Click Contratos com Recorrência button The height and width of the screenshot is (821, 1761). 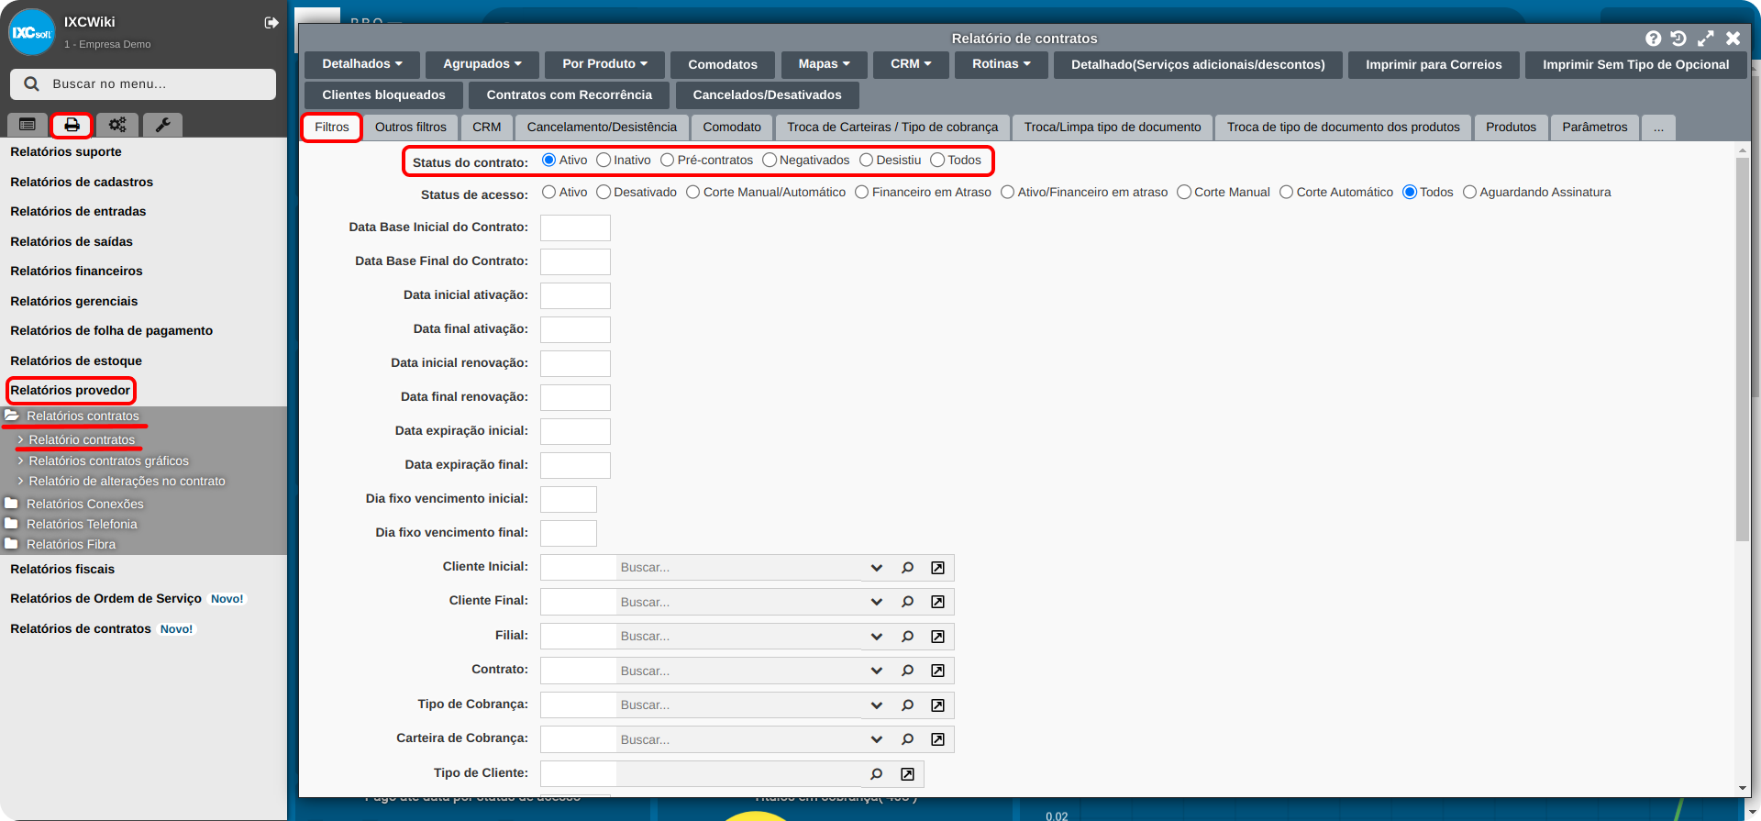coord(570,95)
